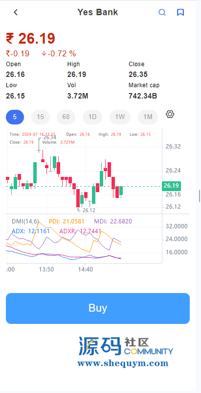Click the Yes Bank title
The width and height of the screenshot is (201, 393).
click(97, 12)
